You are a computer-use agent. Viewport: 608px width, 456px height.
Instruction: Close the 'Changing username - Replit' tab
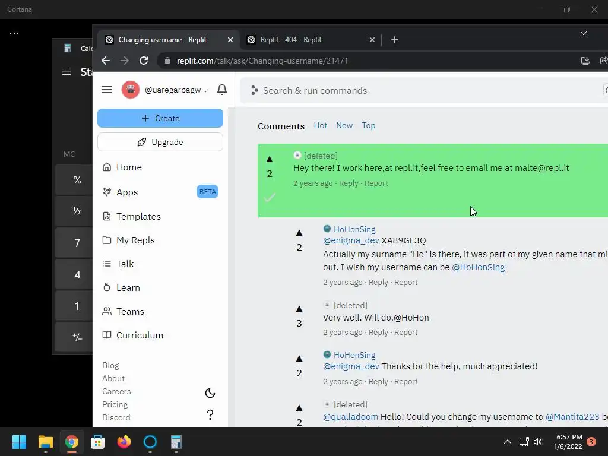click(x=230, y=40)
